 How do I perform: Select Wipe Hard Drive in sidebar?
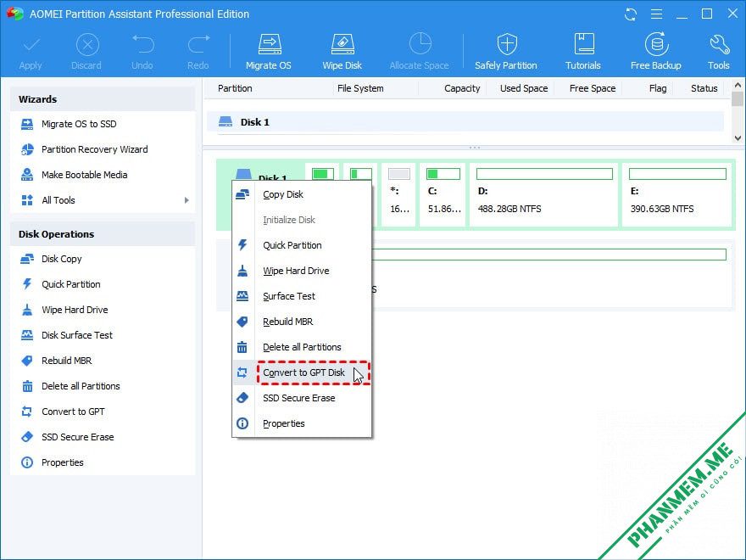tap(103, 310)
